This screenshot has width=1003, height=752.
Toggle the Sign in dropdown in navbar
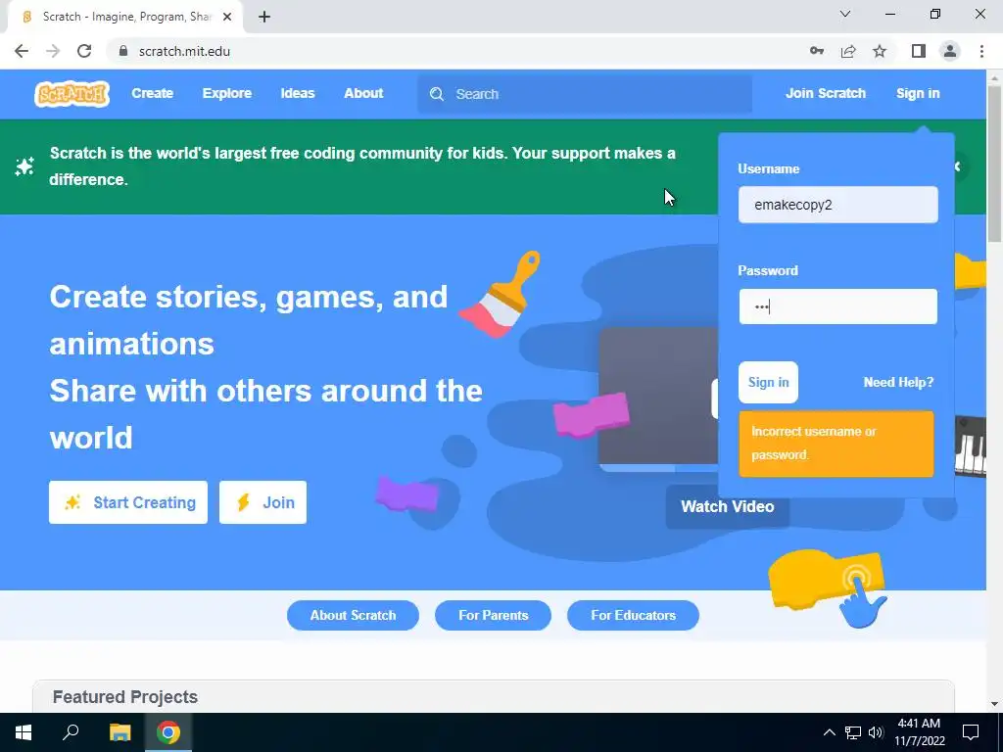(x=918, y=93)
